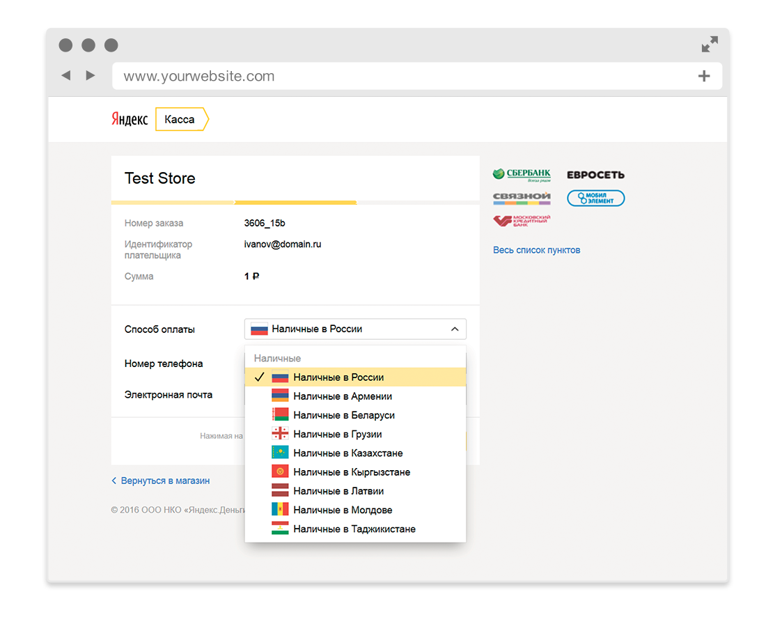Select Наличные в Казахстане option

pos(355,453)
